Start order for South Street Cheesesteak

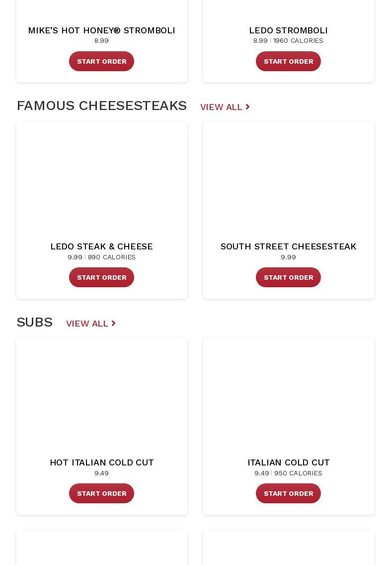click(x=288, y=277)
